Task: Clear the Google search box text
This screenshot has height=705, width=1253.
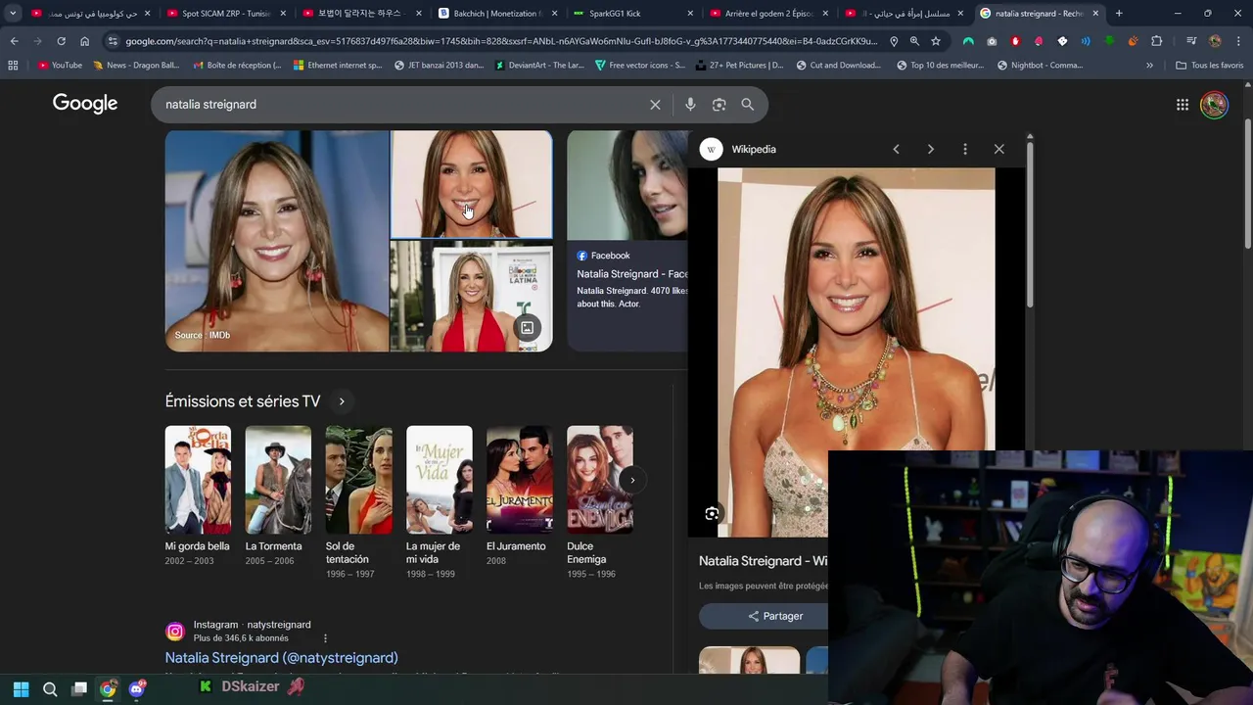Action: coord(655,105)
